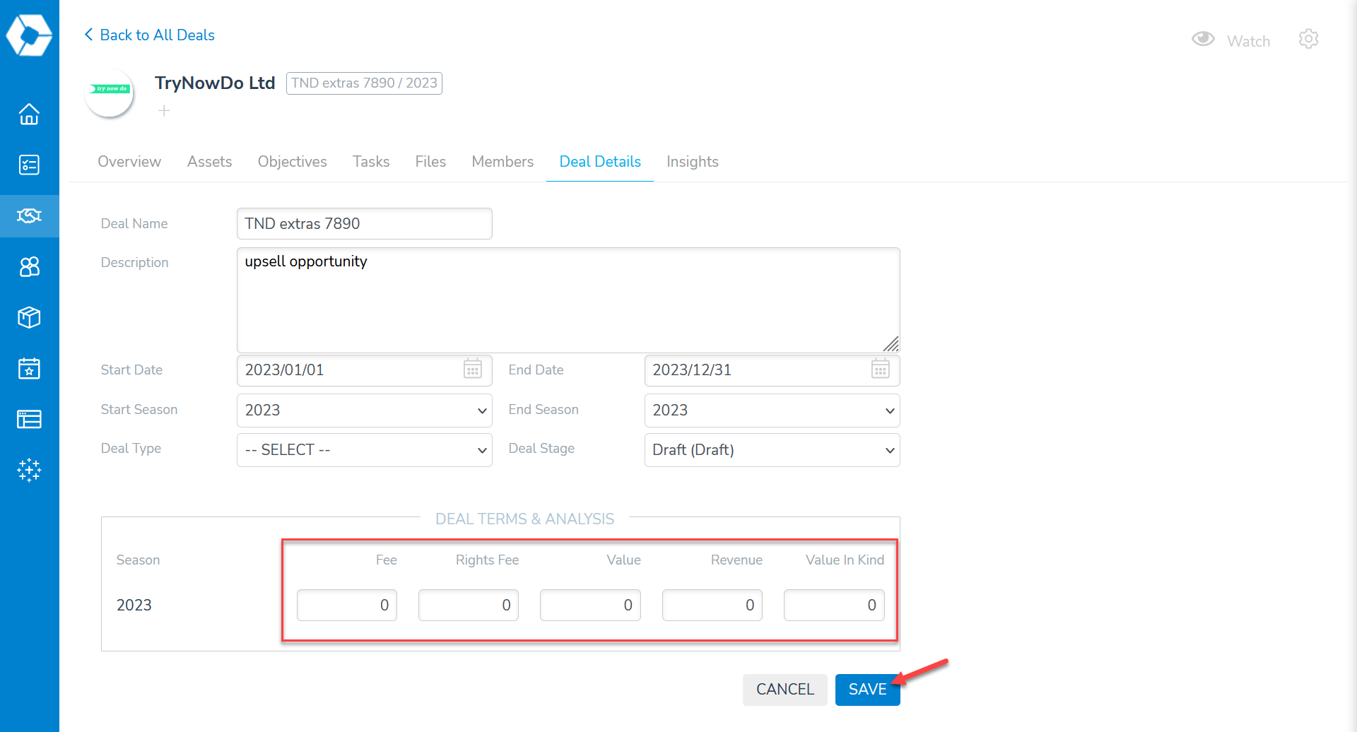The height and width of the screenshot is (732, 1357).
Task: Select the Deal Details tab
Action: click(600, 162)
